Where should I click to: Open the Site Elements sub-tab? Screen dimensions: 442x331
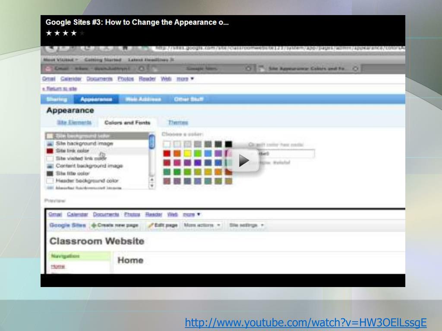click(x=74, y=122)
